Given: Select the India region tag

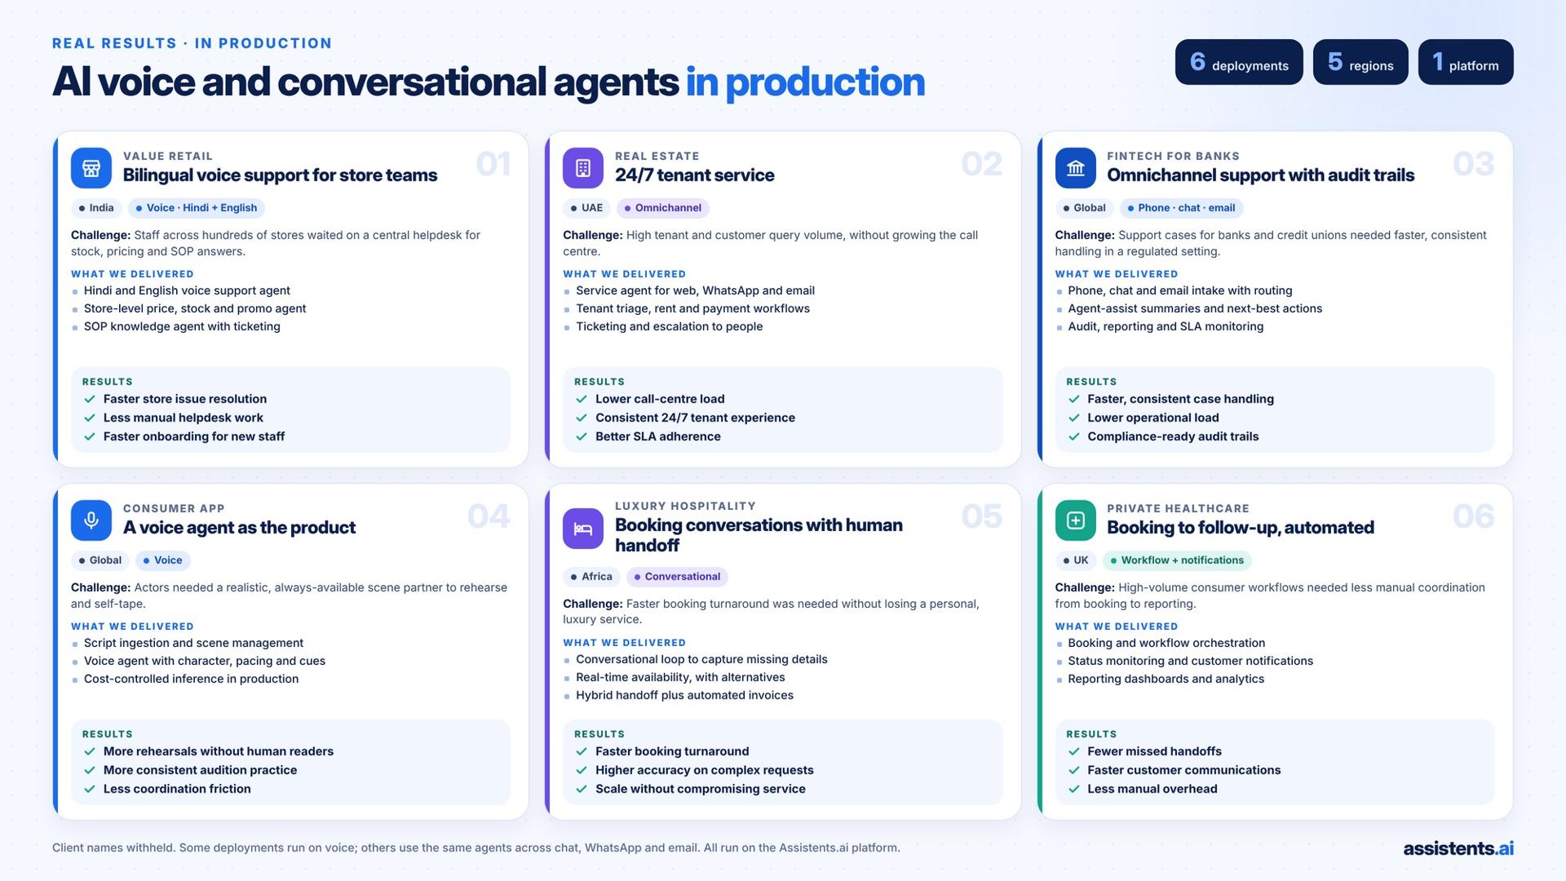Looking at the screenshot, I should point(96,208).
